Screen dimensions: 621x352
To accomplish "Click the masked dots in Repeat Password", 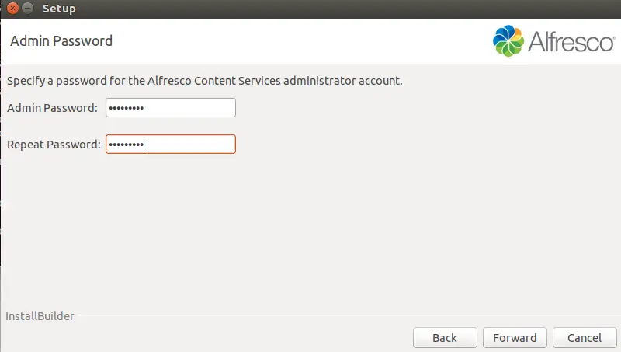I will tap(127, 145).
